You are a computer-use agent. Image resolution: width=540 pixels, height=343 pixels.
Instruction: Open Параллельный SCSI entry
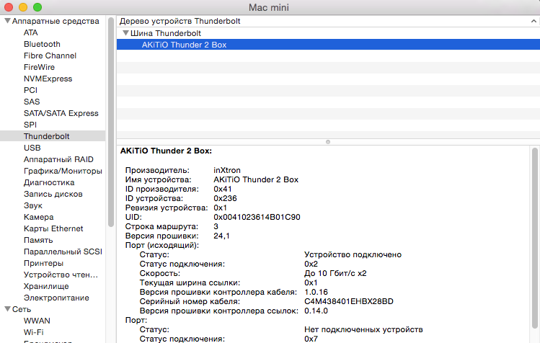(x=63, y=251)
